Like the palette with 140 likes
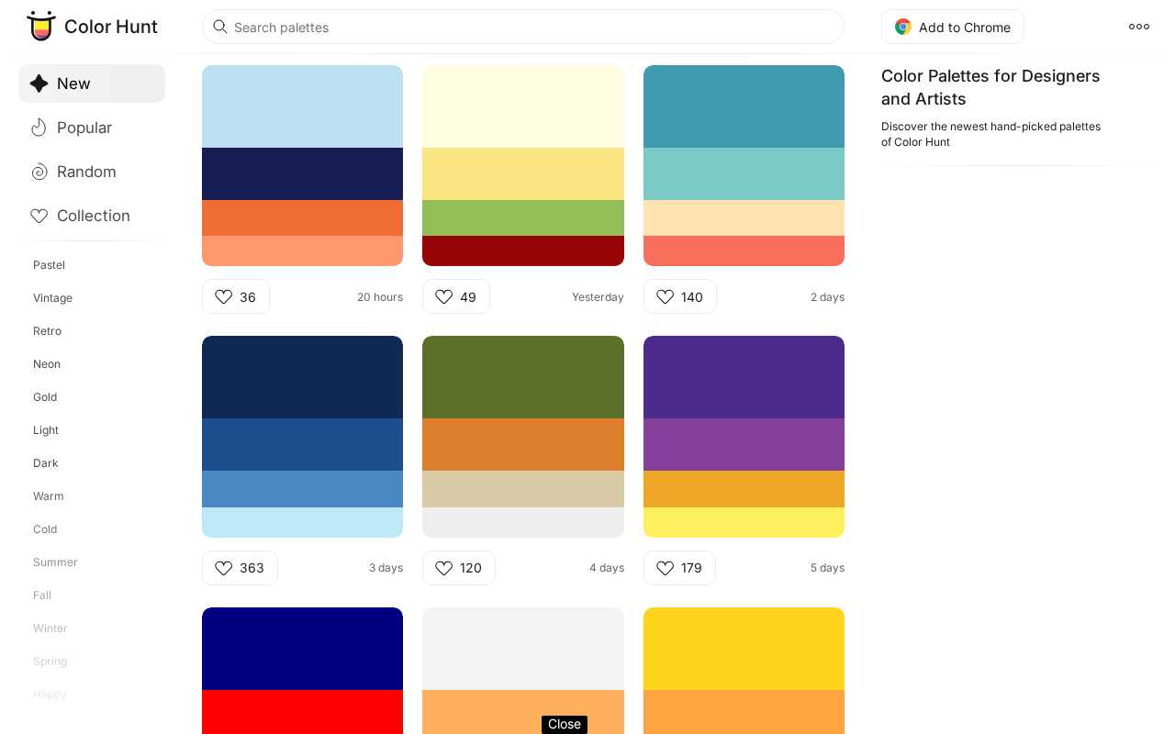 click(666, 296)
